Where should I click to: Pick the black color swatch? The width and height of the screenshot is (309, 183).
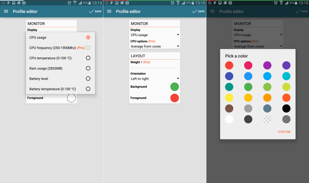pyautogui.click(x=286, y=108)
